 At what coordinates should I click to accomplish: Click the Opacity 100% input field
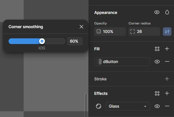tap(110, 32)
